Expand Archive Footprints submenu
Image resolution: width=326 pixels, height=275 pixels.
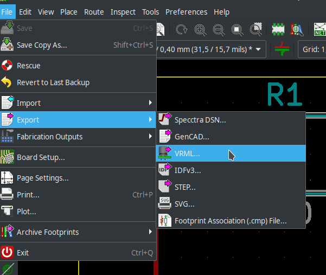click(78, 232)
